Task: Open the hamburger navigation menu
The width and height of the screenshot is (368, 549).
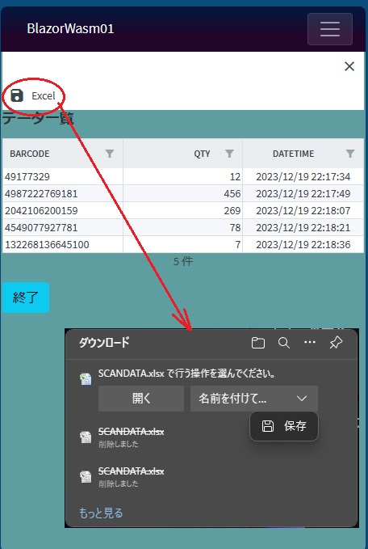Action: pos(330,29)
